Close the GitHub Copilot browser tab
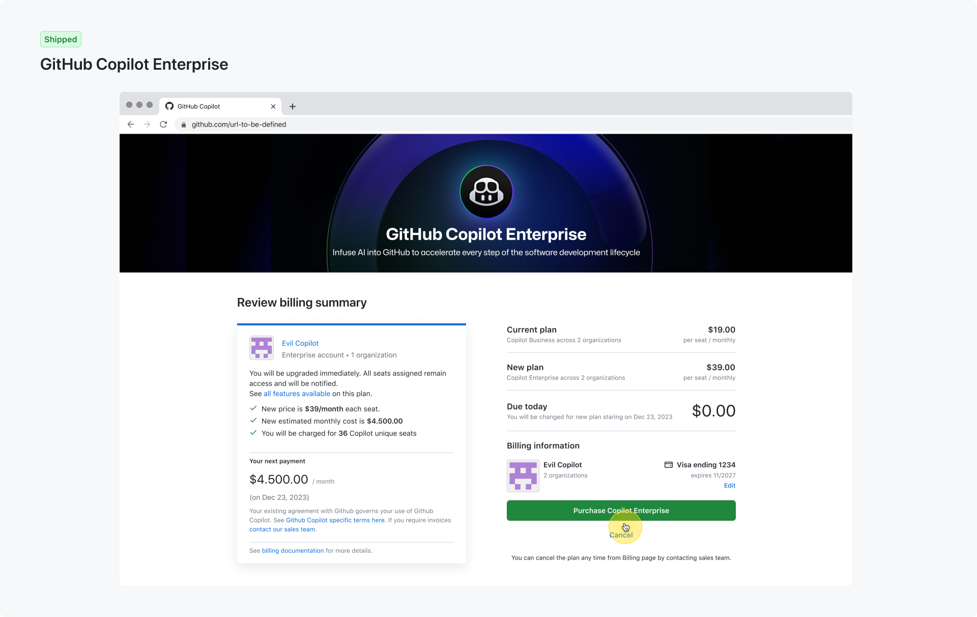 (273, 106)
